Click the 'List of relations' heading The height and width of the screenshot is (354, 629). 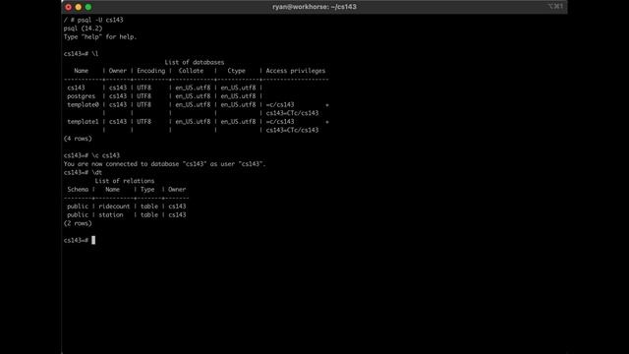click(x=125, y=181)
